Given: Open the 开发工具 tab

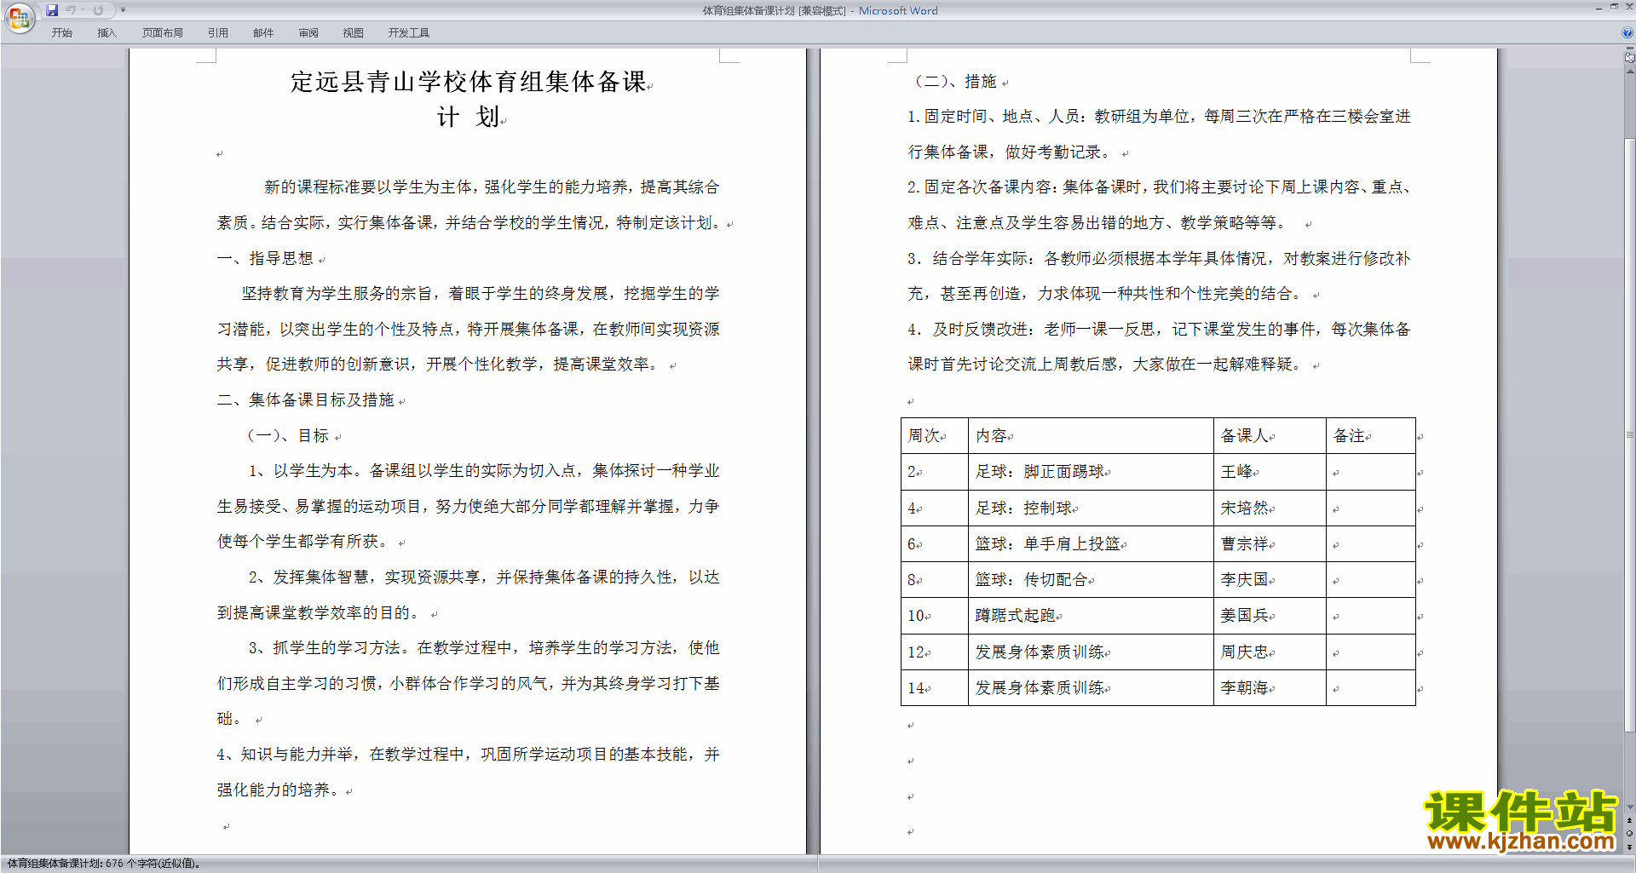Looking at the screenshot, I should pos(409,32).
